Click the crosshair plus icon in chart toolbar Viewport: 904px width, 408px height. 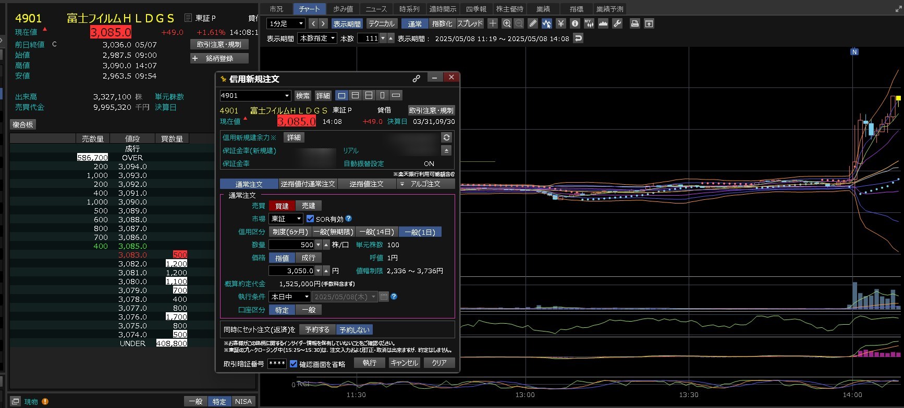click(493, 23)
